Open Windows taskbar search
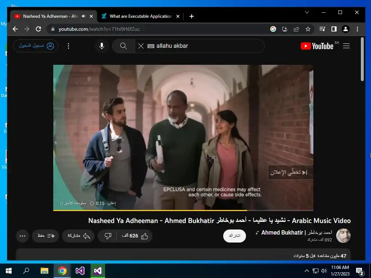Image resolution: width=371 pixels, height=278 pixels. coord(26,271)
